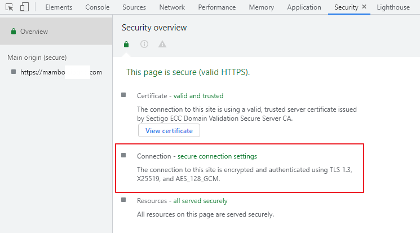Switch to the Console tab
The width and height of the screenshot is (420, 233).
[x=98, y=7]
